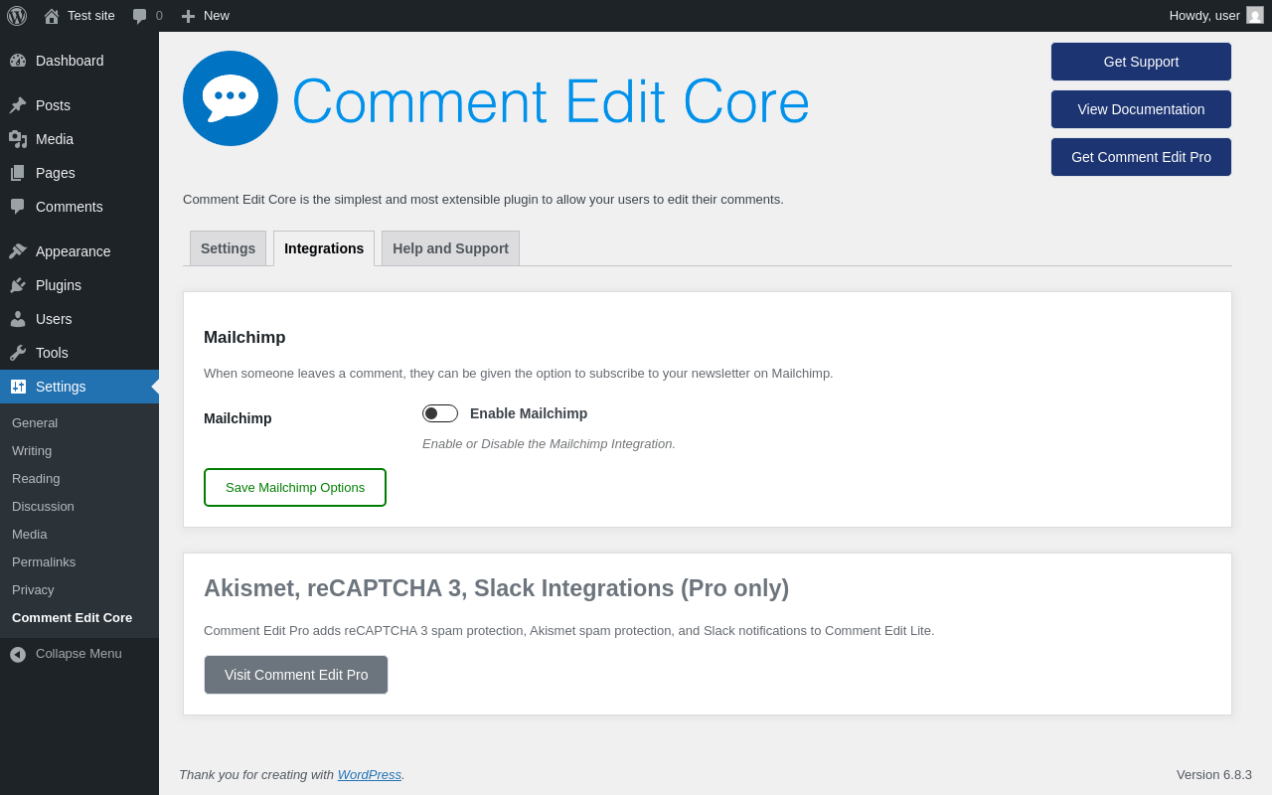1272x795 pixels.
Task: Click the Plugins plug icon
Action: [x=18, y=285]
